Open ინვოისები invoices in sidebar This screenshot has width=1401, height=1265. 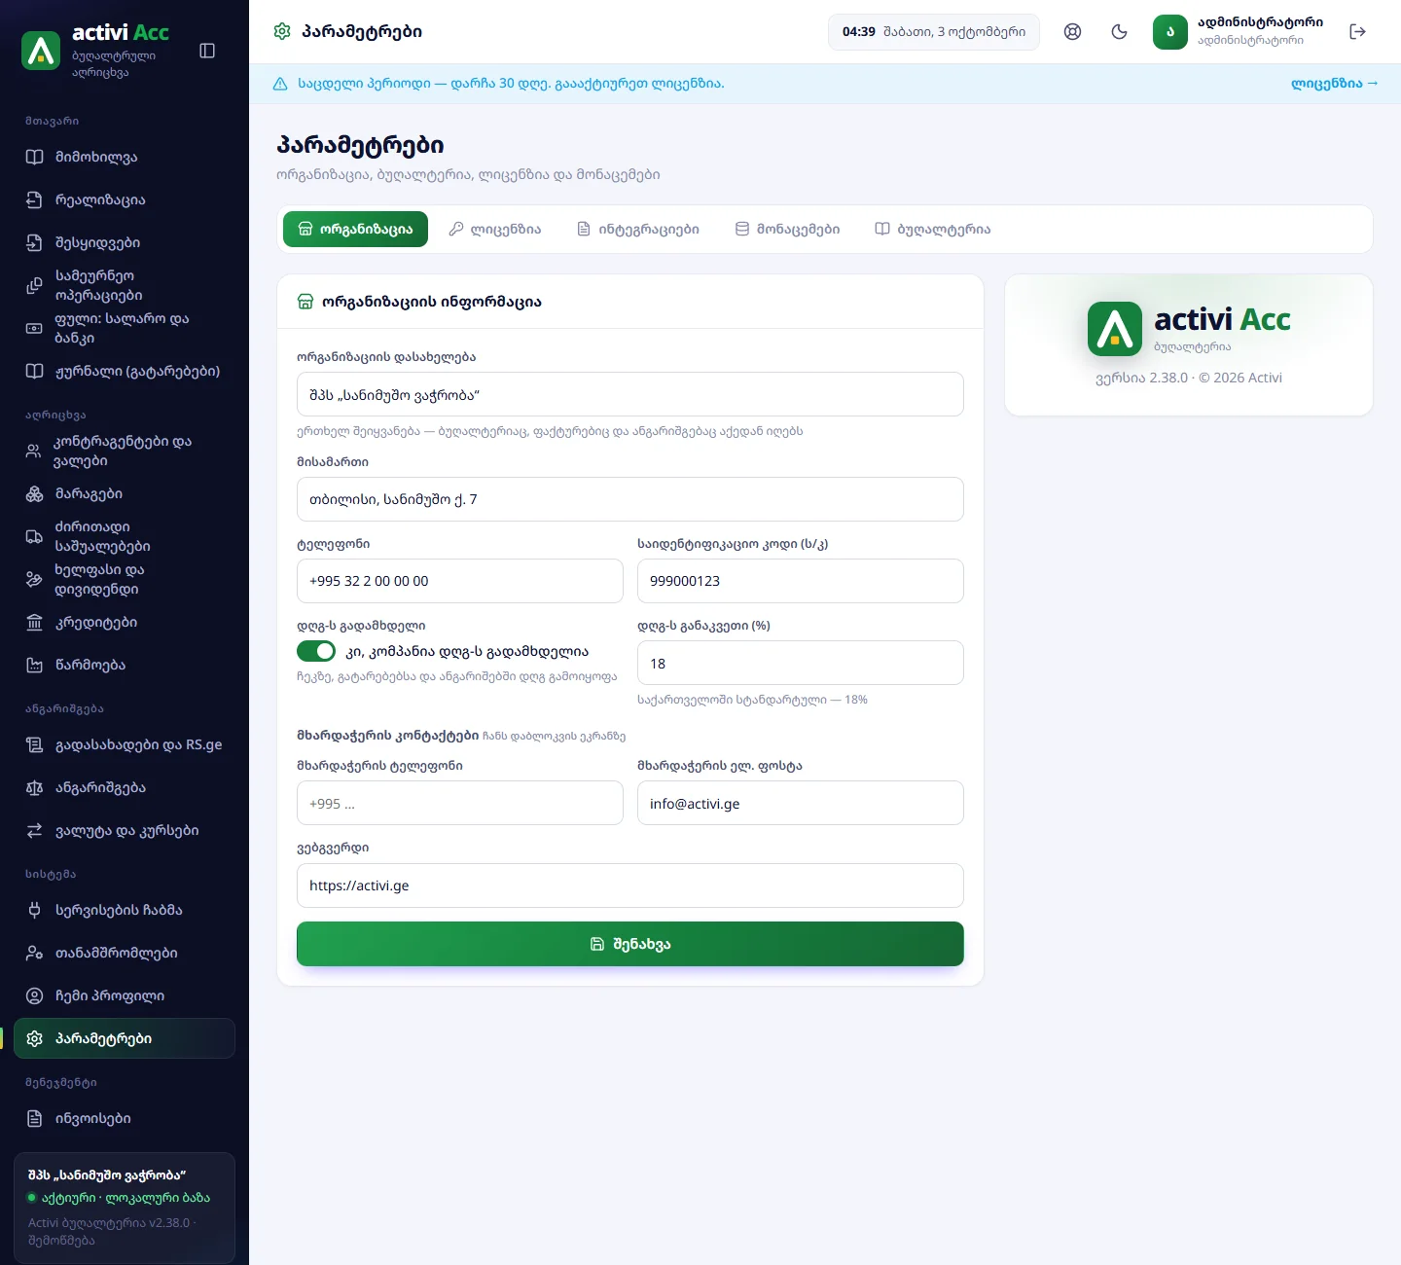click(x=125, y=1118)
